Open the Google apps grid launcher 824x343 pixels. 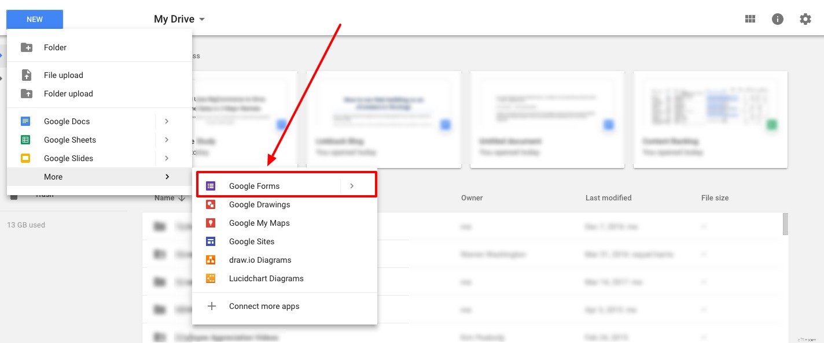[x=750, y=18]
